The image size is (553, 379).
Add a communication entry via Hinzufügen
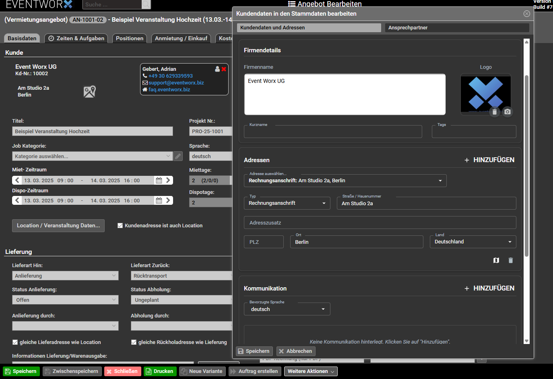[489, 288]
